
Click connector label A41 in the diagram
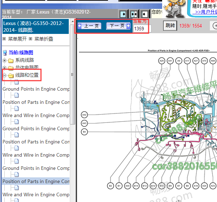tap(170, 61)
